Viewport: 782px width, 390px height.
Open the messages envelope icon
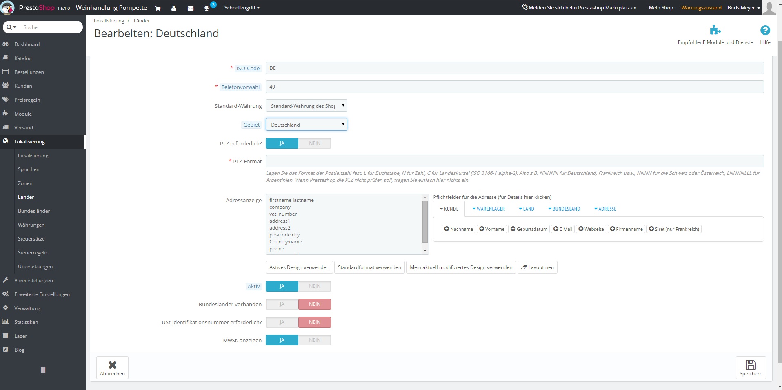[191, 8]
